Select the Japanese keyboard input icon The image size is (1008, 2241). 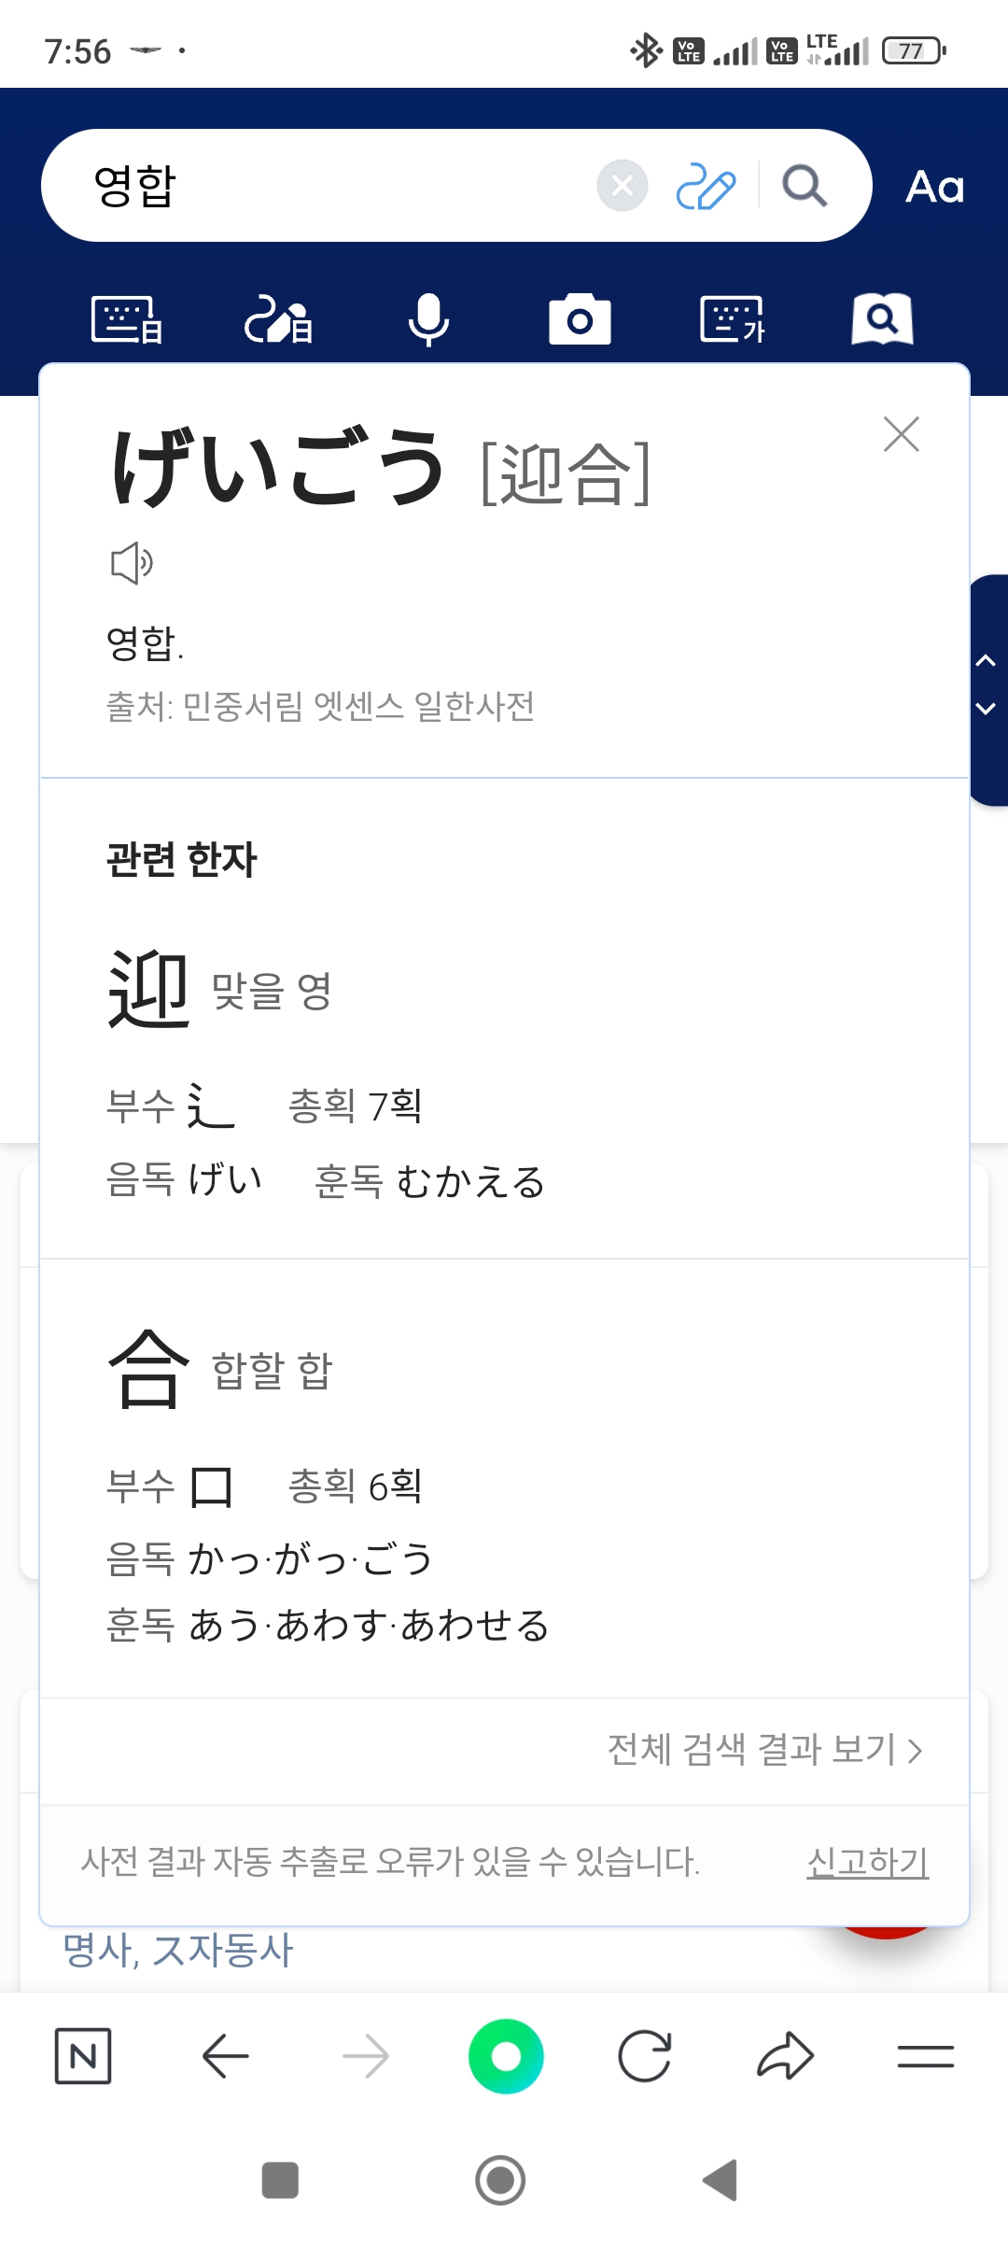pos(127,320)
